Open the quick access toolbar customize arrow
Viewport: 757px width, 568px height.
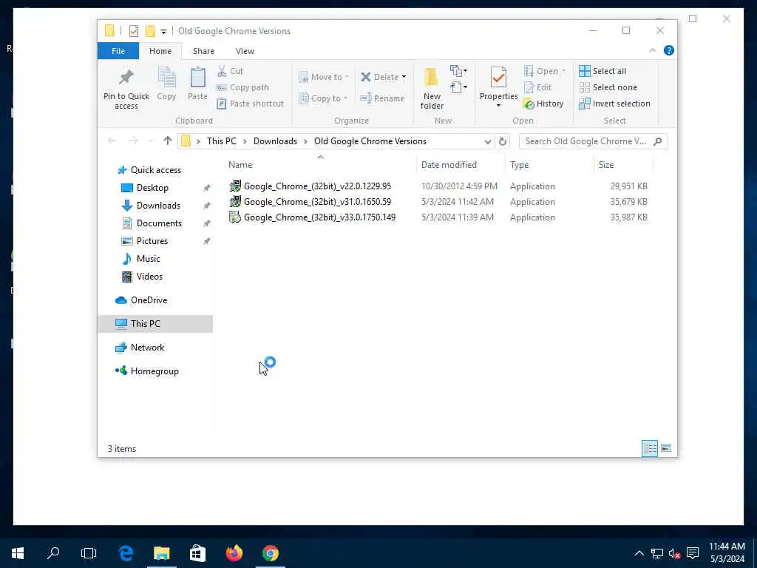click(x=163, y=32)
